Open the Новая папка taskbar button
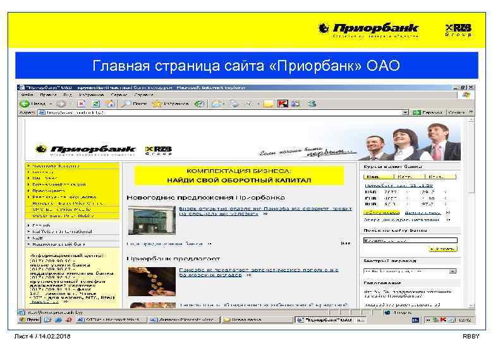Image resolution: width=493 pixels, height=341 pixels. 257,320
